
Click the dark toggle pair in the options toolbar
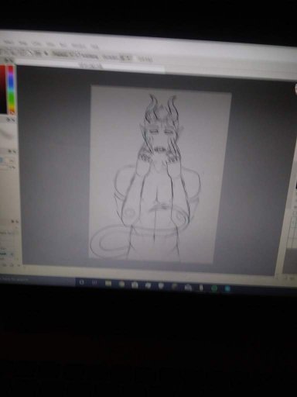(x=126, y=58)
